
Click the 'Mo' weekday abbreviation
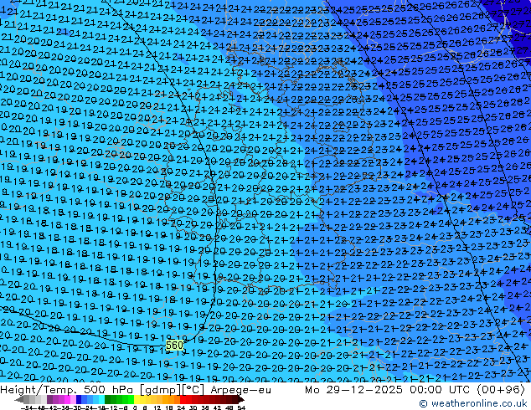tap(312, 390)
